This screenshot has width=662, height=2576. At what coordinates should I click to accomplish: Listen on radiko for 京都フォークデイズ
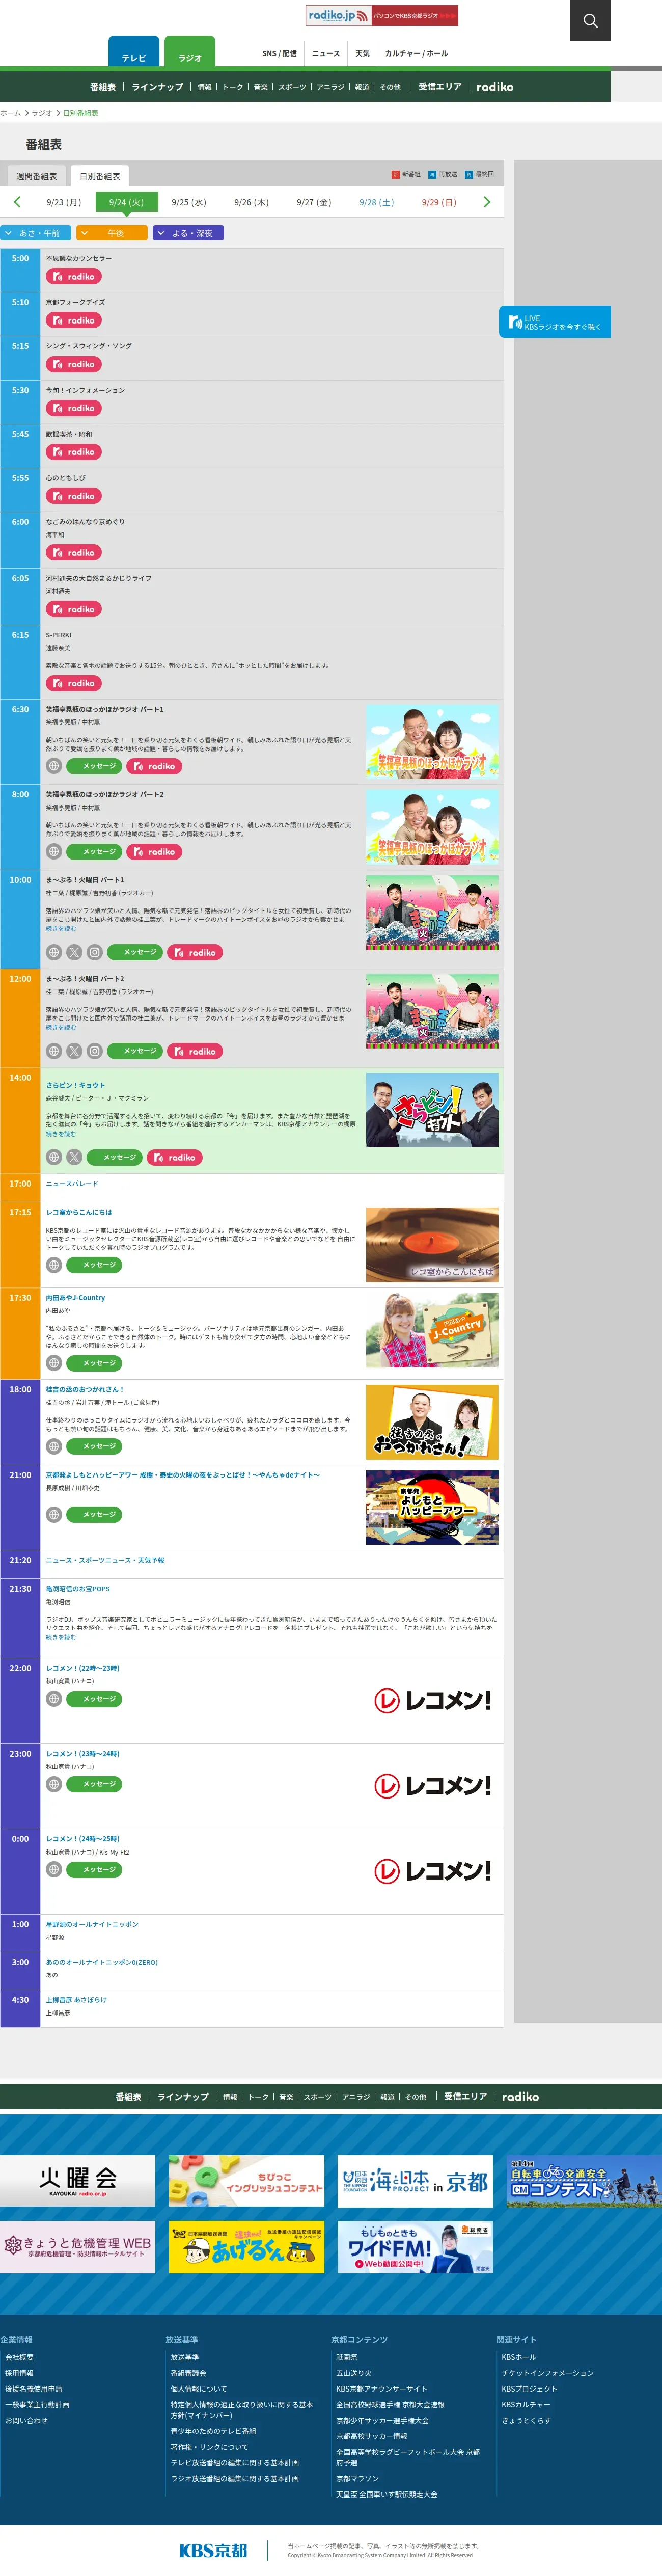point(74,321)
